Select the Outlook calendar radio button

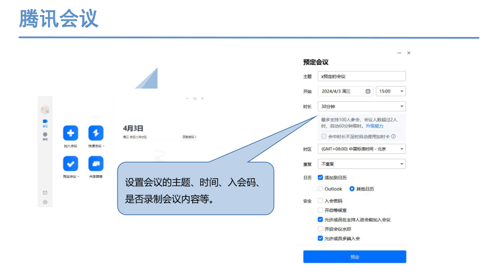(x=320, y=189)
